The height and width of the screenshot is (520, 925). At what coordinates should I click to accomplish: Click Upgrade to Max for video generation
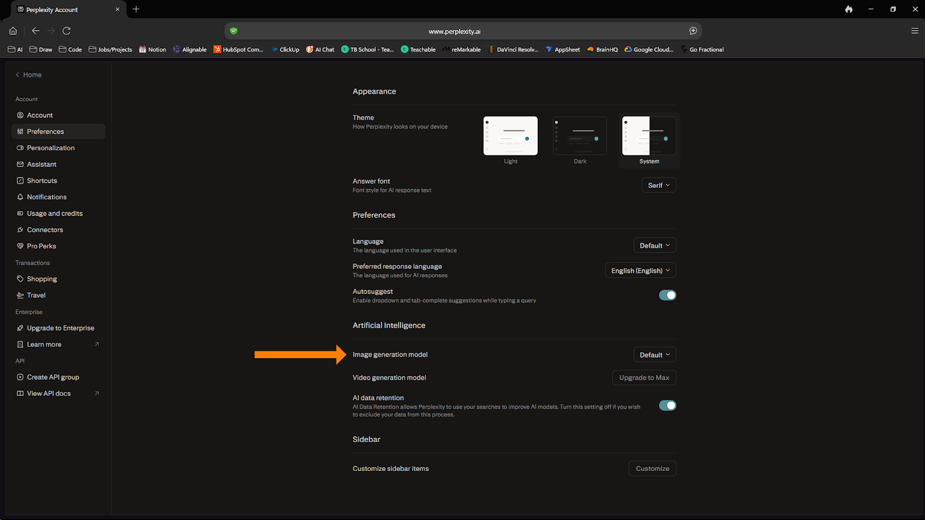coord(644,377)
